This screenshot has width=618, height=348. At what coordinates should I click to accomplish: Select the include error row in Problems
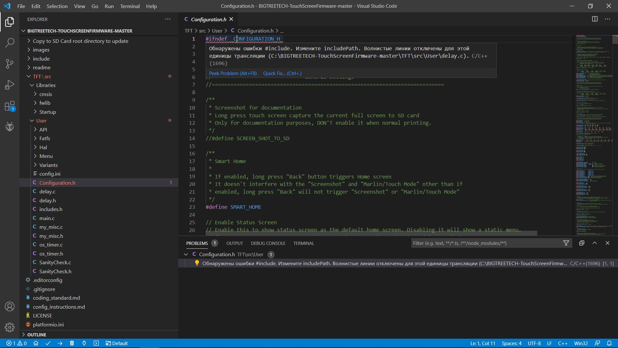(x=398, y=263)
